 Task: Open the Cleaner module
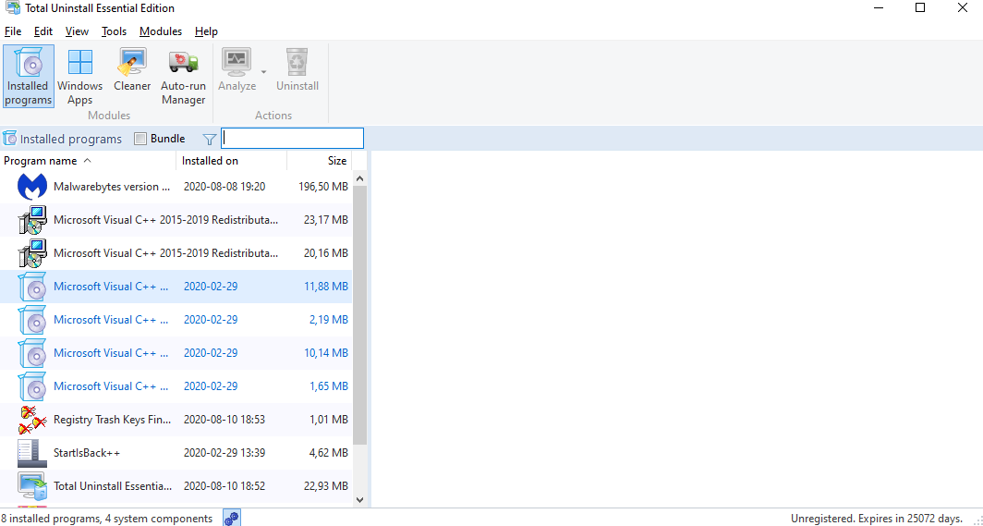(132, 70)
